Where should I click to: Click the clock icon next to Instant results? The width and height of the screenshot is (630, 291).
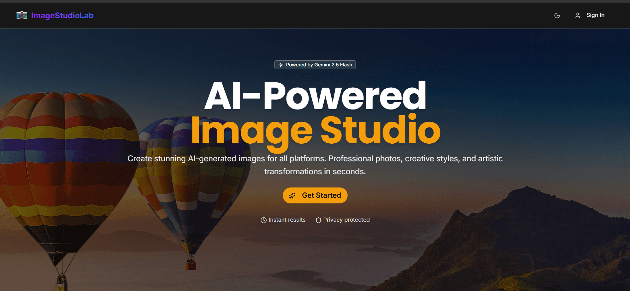point(263,220)
